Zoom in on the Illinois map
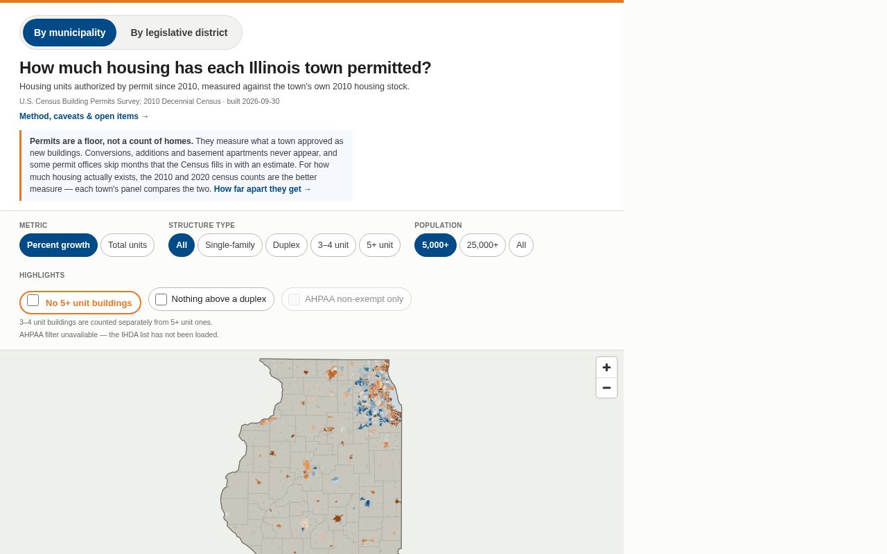This screenshot has width=887, height=554. click(x=606, y=367)
